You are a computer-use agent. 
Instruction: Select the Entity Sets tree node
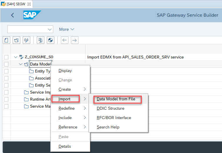click(43, 85)
